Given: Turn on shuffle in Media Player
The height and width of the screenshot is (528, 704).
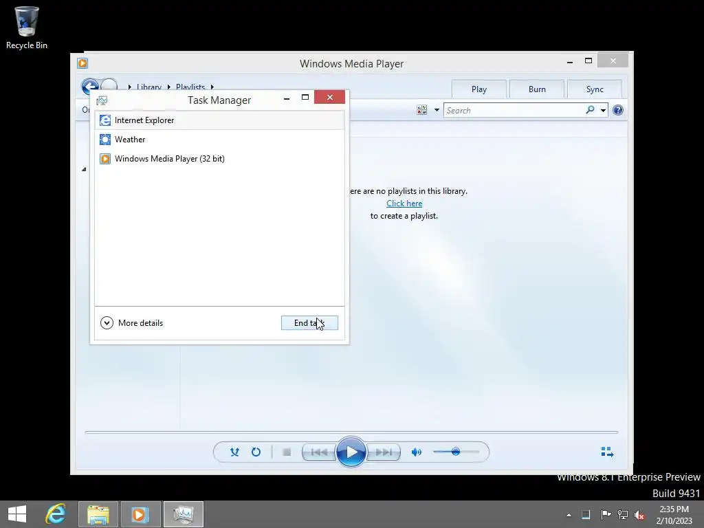Looking at the screenshot, I should click(x=234, y=452).
